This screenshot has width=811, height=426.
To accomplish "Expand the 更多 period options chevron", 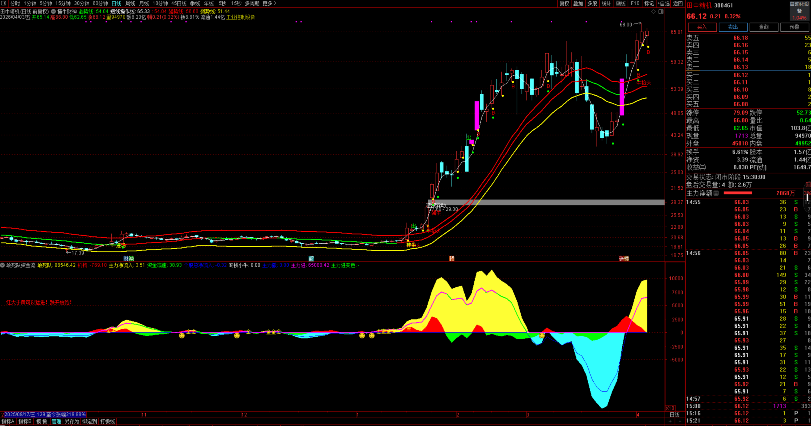I will (x=275, y=3).
